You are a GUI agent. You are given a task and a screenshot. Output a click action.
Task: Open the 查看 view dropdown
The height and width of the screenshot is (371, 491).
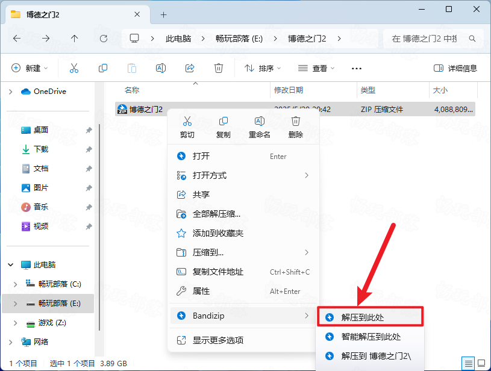(x=316, y=68)
